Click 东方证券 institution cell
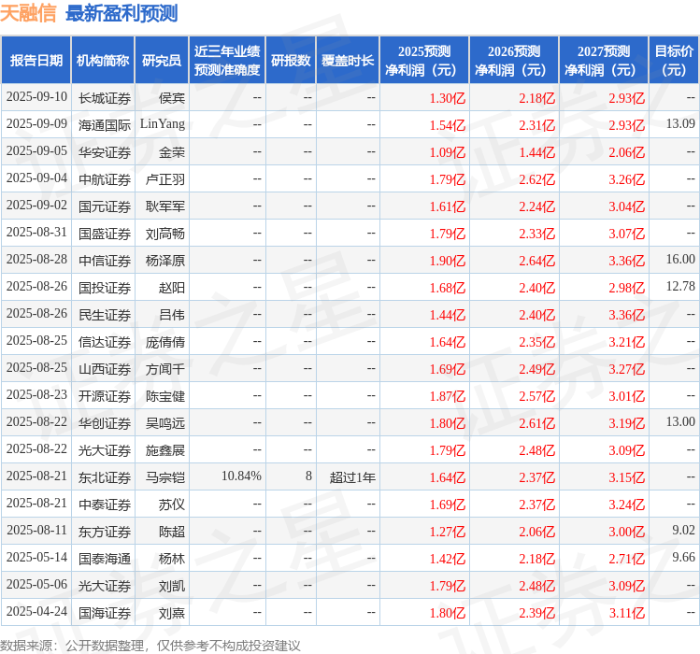 pos(105,532)
